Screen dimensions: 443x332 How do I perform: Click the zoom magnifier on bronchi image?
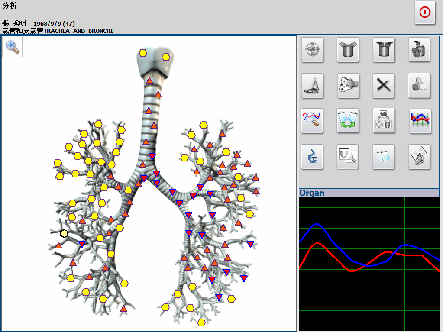pos(13,47)
